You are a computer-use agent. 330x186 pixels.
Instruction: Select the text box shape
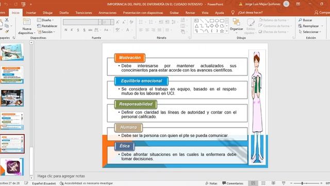(x=196, y=21)
